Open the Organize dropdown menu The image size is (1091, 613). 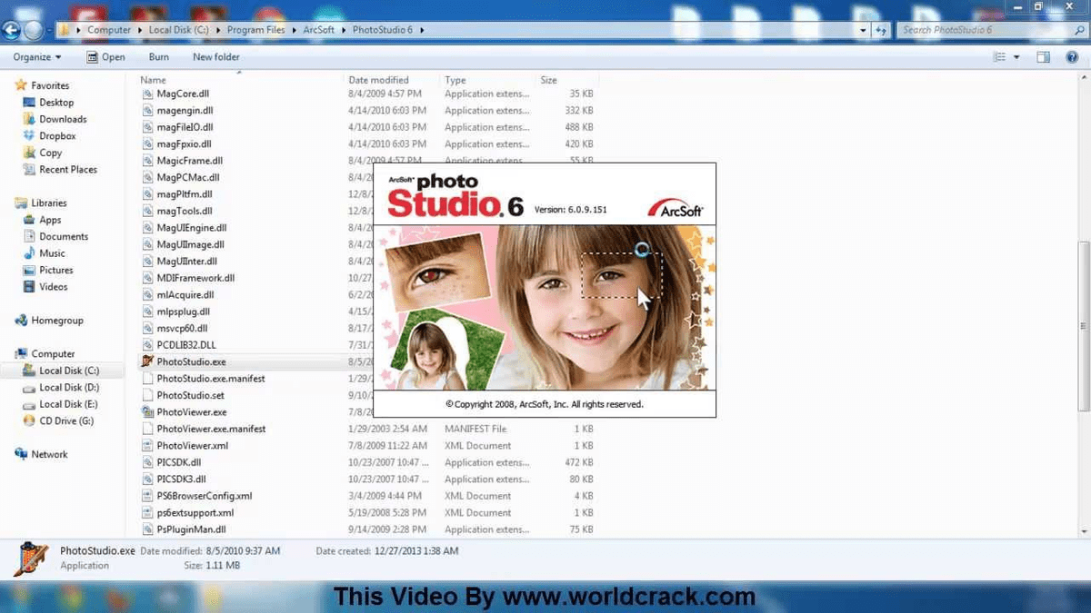[36, 56]
